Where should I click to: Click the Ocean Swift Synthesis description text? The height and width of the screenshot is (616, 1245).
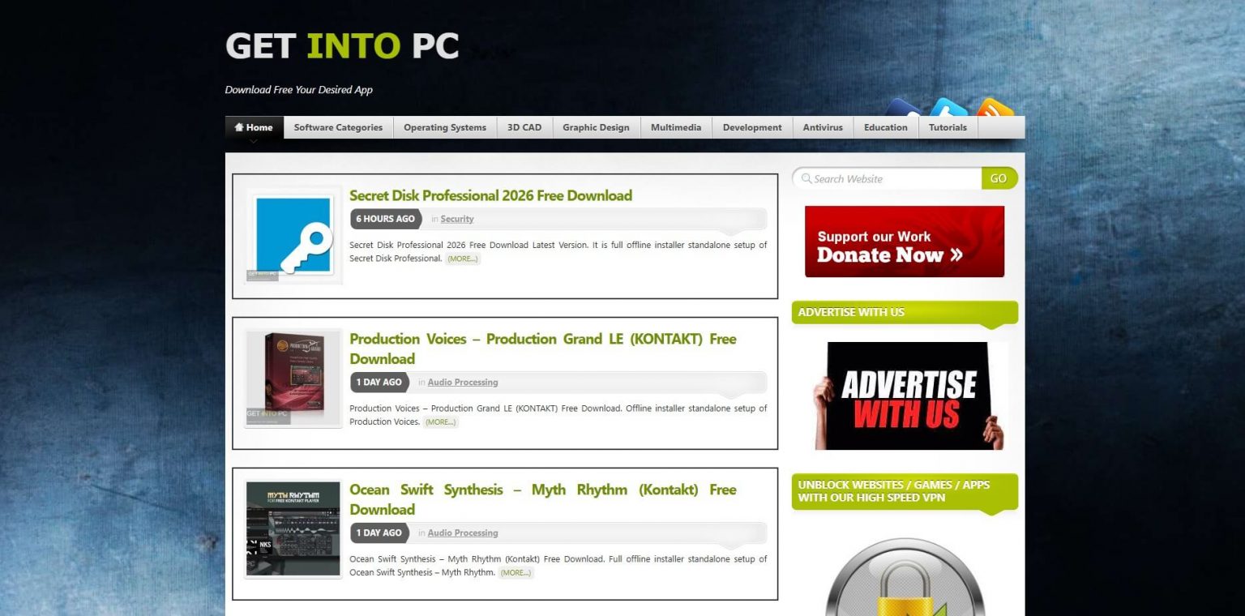pyautogui.click(x=558, y=566)
